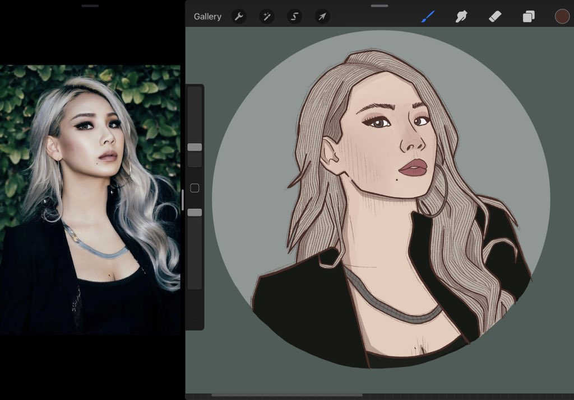The height and width of the screenshot is (400, 574).
Task: Tap the reference photo in left app
Action: click(90, 200)
